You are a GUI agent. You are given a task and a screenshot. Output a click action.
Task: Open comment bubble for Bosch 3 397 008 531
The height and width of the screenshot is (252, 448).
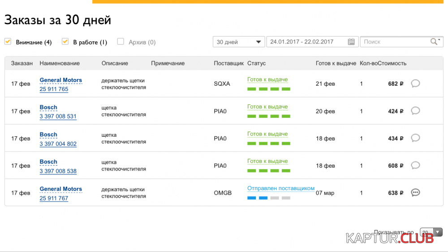[x=415, y=111]
